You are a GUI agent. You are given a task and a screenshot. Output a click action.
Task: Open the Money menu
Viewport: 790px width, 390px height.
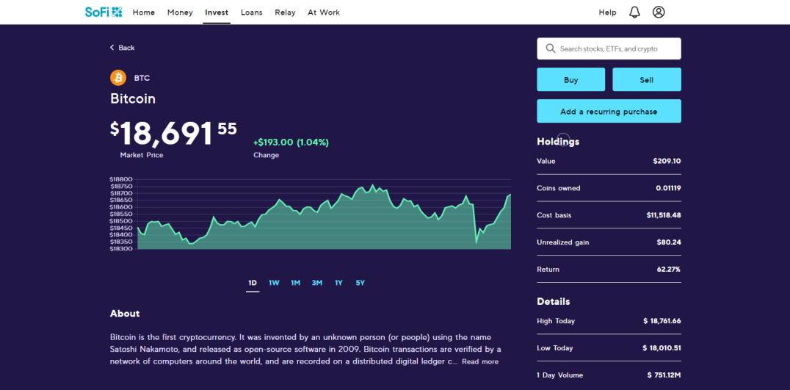pos(180,12)
